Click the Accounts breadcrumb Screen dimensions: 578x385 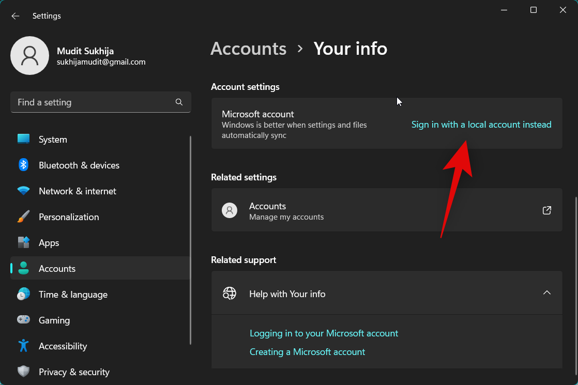coord(248,49)
